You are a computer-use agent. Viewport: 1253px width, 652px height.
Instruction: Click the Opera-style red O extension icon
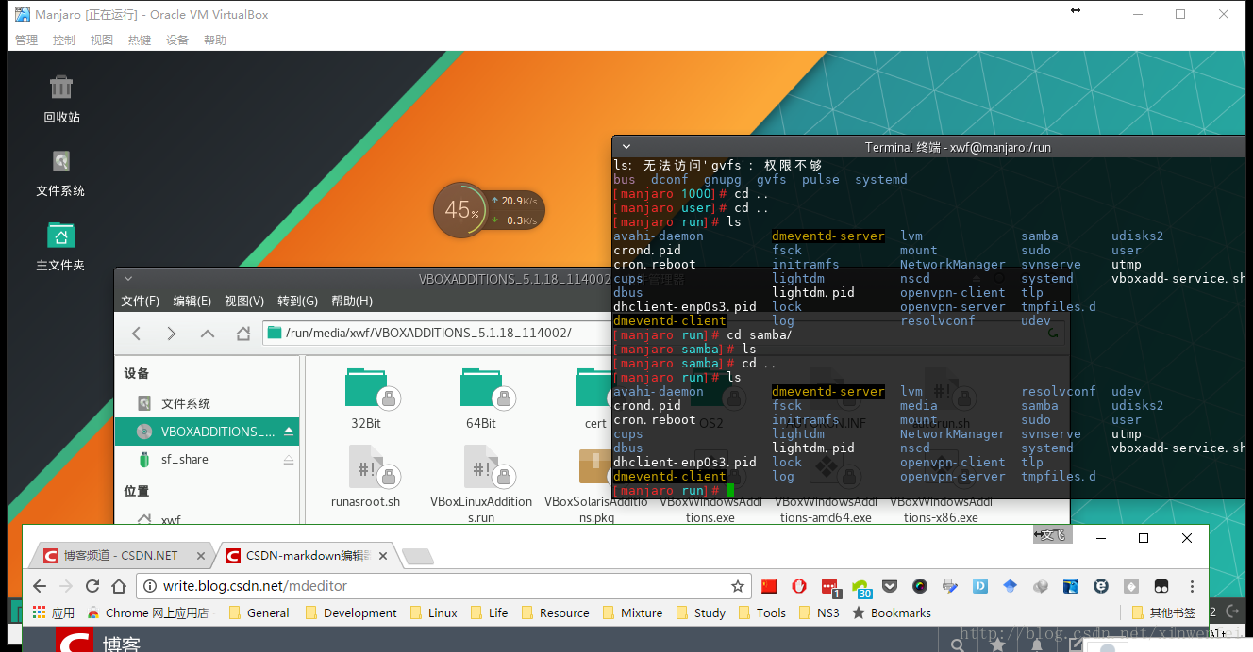click(799, 586)
